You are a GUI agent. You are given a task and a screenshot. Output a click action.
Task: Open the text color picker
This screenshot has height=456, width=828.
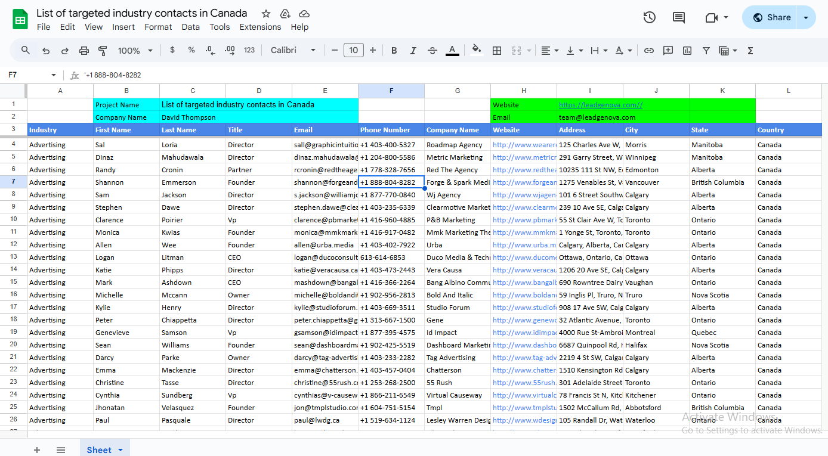pos(452,51)
